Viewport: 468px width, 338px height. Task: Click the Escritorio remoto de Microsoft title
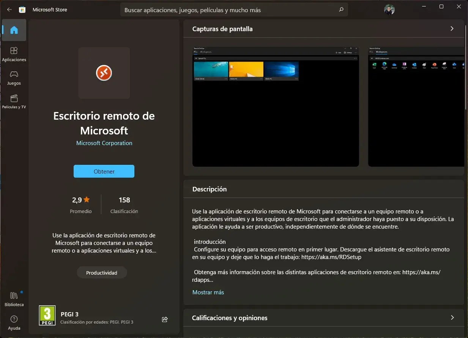[104, 123]
